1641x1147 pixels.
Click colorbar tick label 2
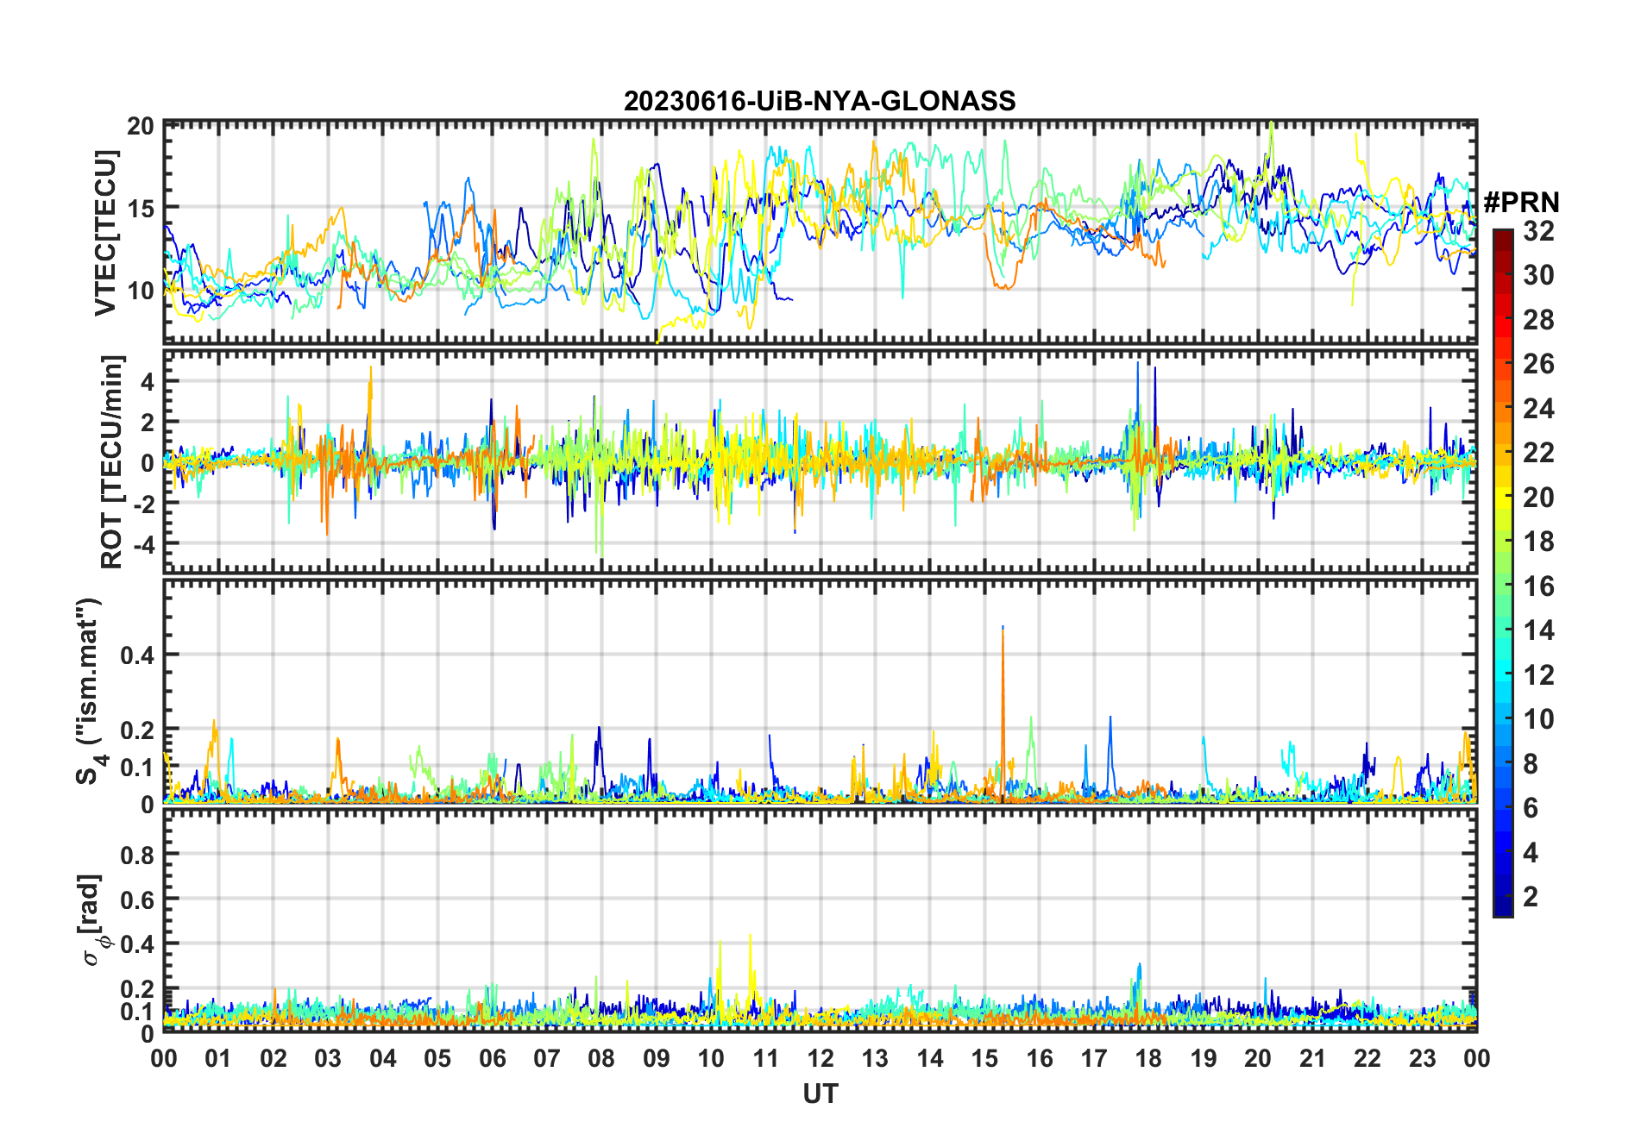[x=1531, y=897]
